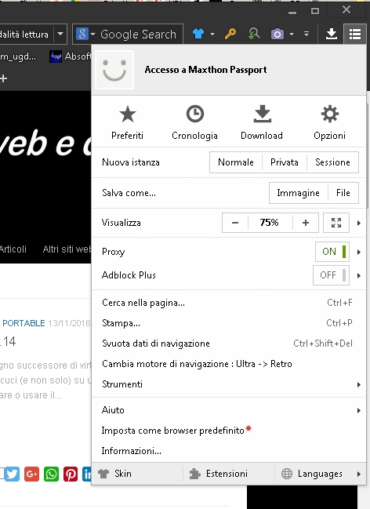The width and height of the screenshot is (370, 509).
Task: Click the Twitter share button on page
Action: coord(13,474)
